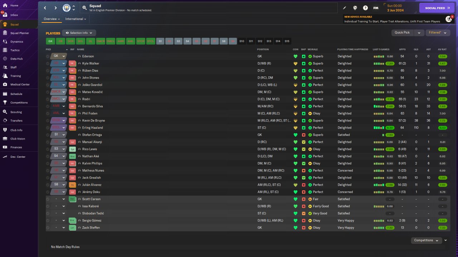Open the Data Hub icon
Screen dimensions: 458x257
click(5, 59)
